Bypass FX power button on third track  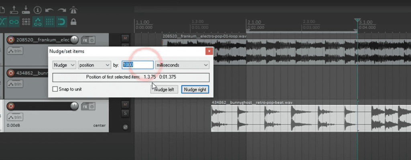click(x=92, y=107)
